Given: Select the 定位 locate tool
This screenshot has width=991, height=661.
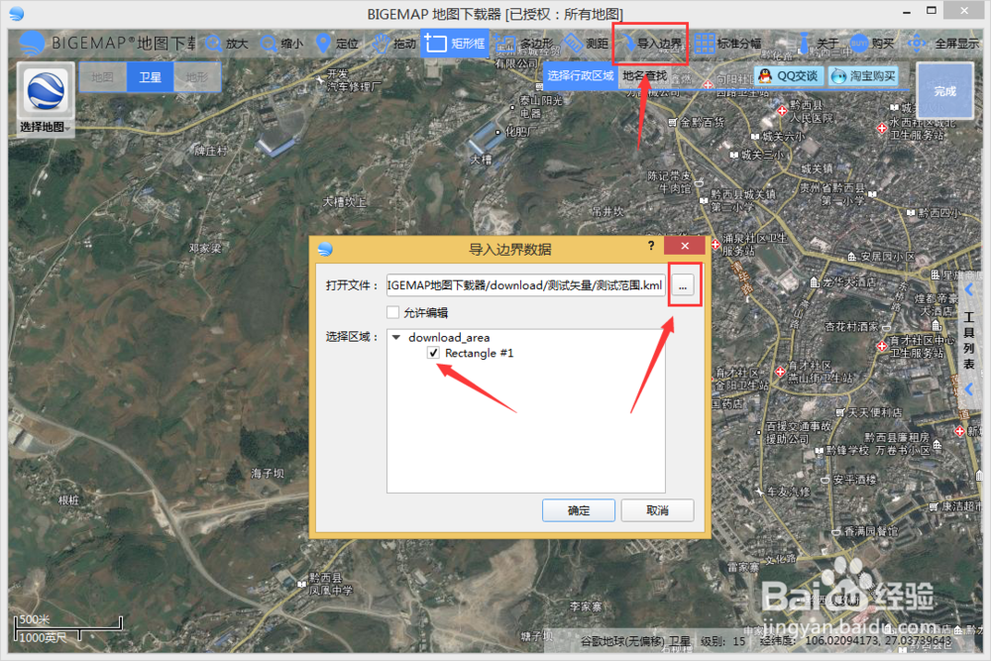Looking at the screenshot, I should pyautogui.click(x=337, y=43).
